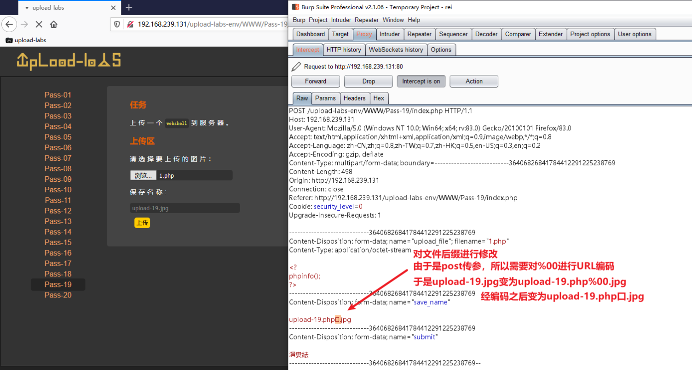Screen dimensions: 692x370
Task: Switch to the Repeater tab
Action: (x=419, y=34)
